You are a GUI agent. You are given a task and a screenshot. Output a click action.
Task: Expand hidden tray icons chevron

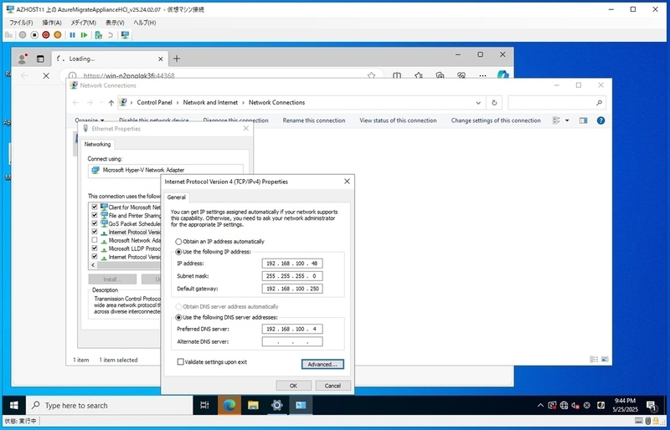[540, 405]
